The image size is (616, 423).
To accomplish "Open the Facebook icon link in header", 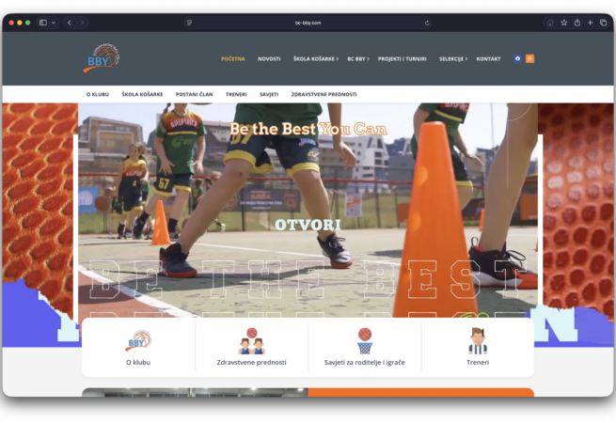I will (x=517, y=58).
